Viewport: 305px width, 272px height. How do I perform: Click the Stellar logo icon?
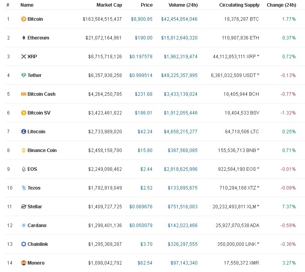[24, 207]
